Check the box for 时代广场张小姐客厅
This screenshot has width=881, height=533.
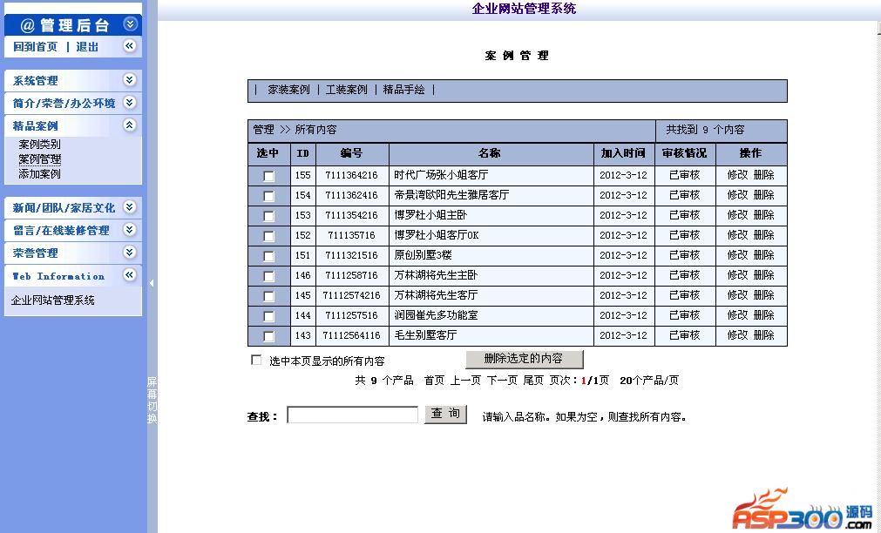[x=269, y=176]
